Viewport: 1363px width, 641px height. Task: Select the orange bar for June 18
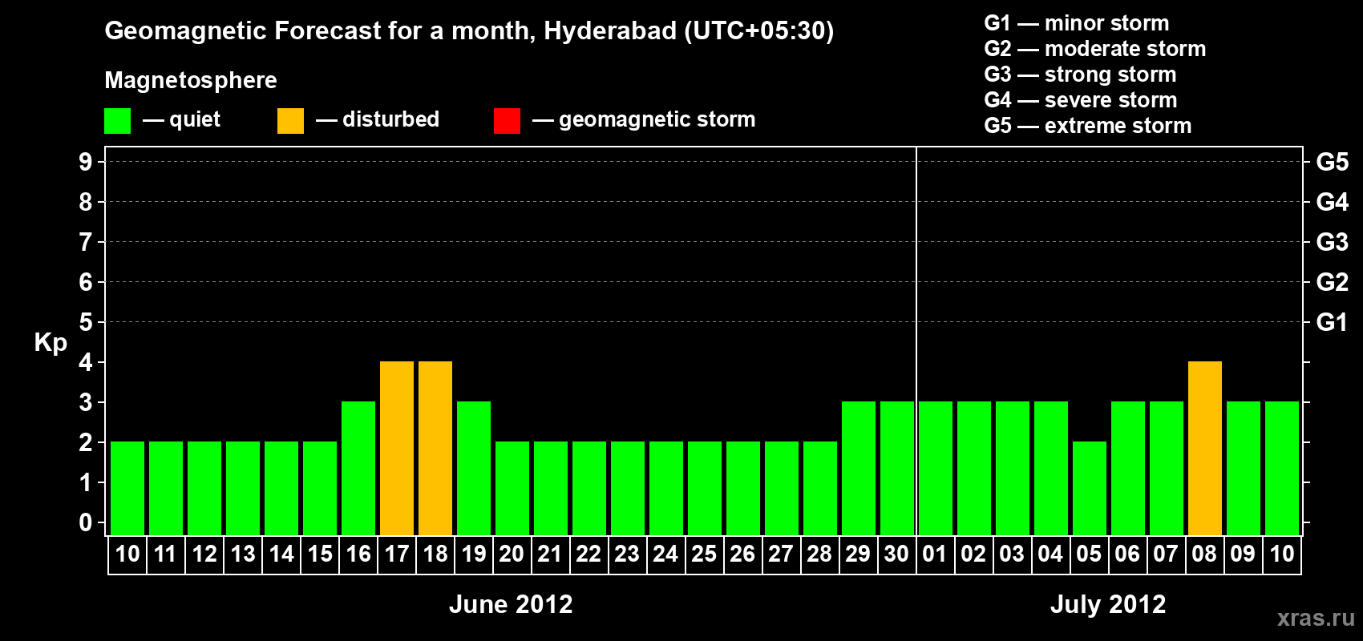(435, 448)
